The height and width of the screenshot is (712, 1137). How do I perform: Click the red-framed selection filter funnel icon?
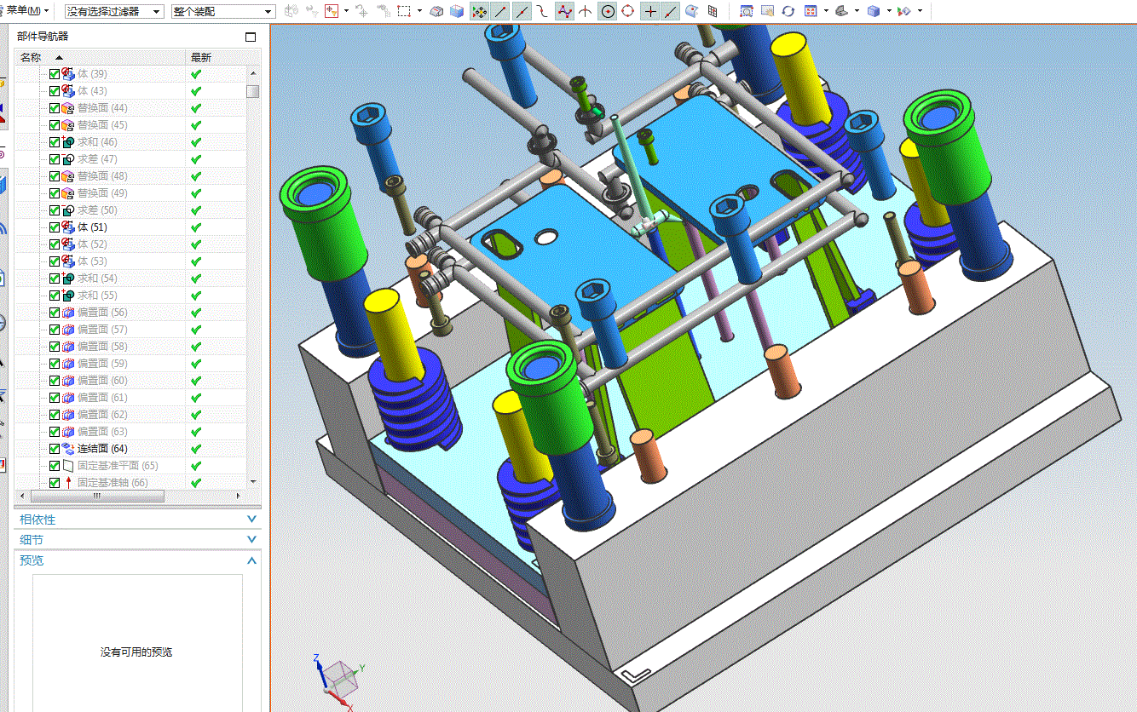coord(332,11)
